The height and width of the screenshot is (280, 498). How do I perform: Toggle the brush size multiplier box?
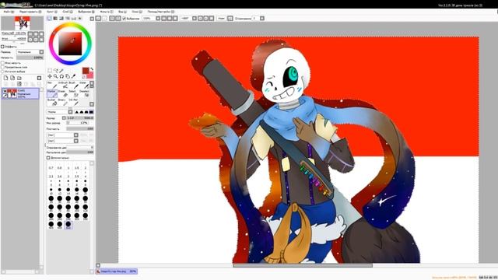pos(64,117)
